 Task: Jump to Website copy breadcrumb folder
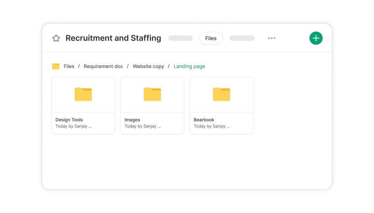click(x=148, y=66)
